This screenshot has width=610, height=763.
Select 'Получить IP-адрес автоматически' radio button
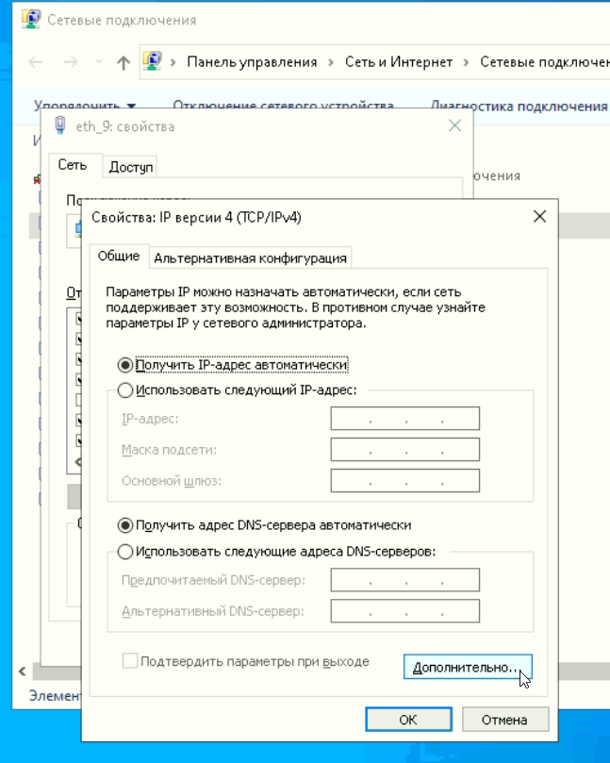[125, 365]
